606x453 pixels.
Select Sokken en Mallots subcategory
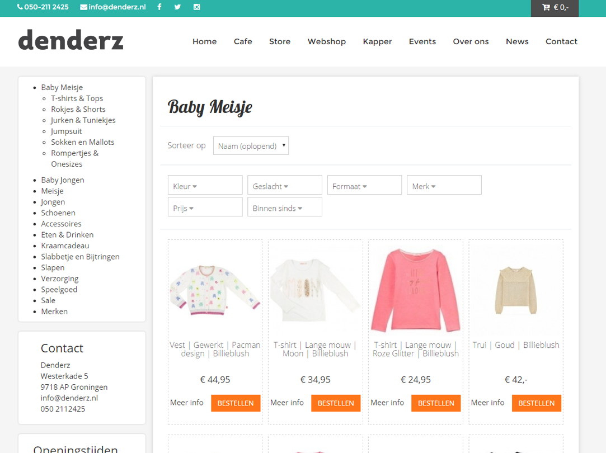pyautogui.click(x=83, y=142)
